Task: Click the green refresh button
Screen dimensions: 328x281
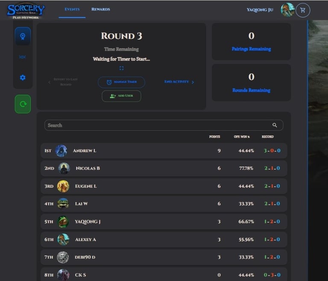Action: point(23,104)
